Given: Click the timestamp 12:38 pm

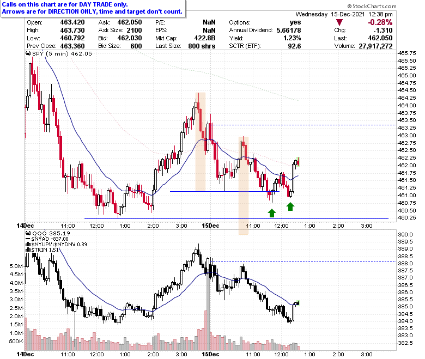Looking at the screenshot, I should [380, 14].
